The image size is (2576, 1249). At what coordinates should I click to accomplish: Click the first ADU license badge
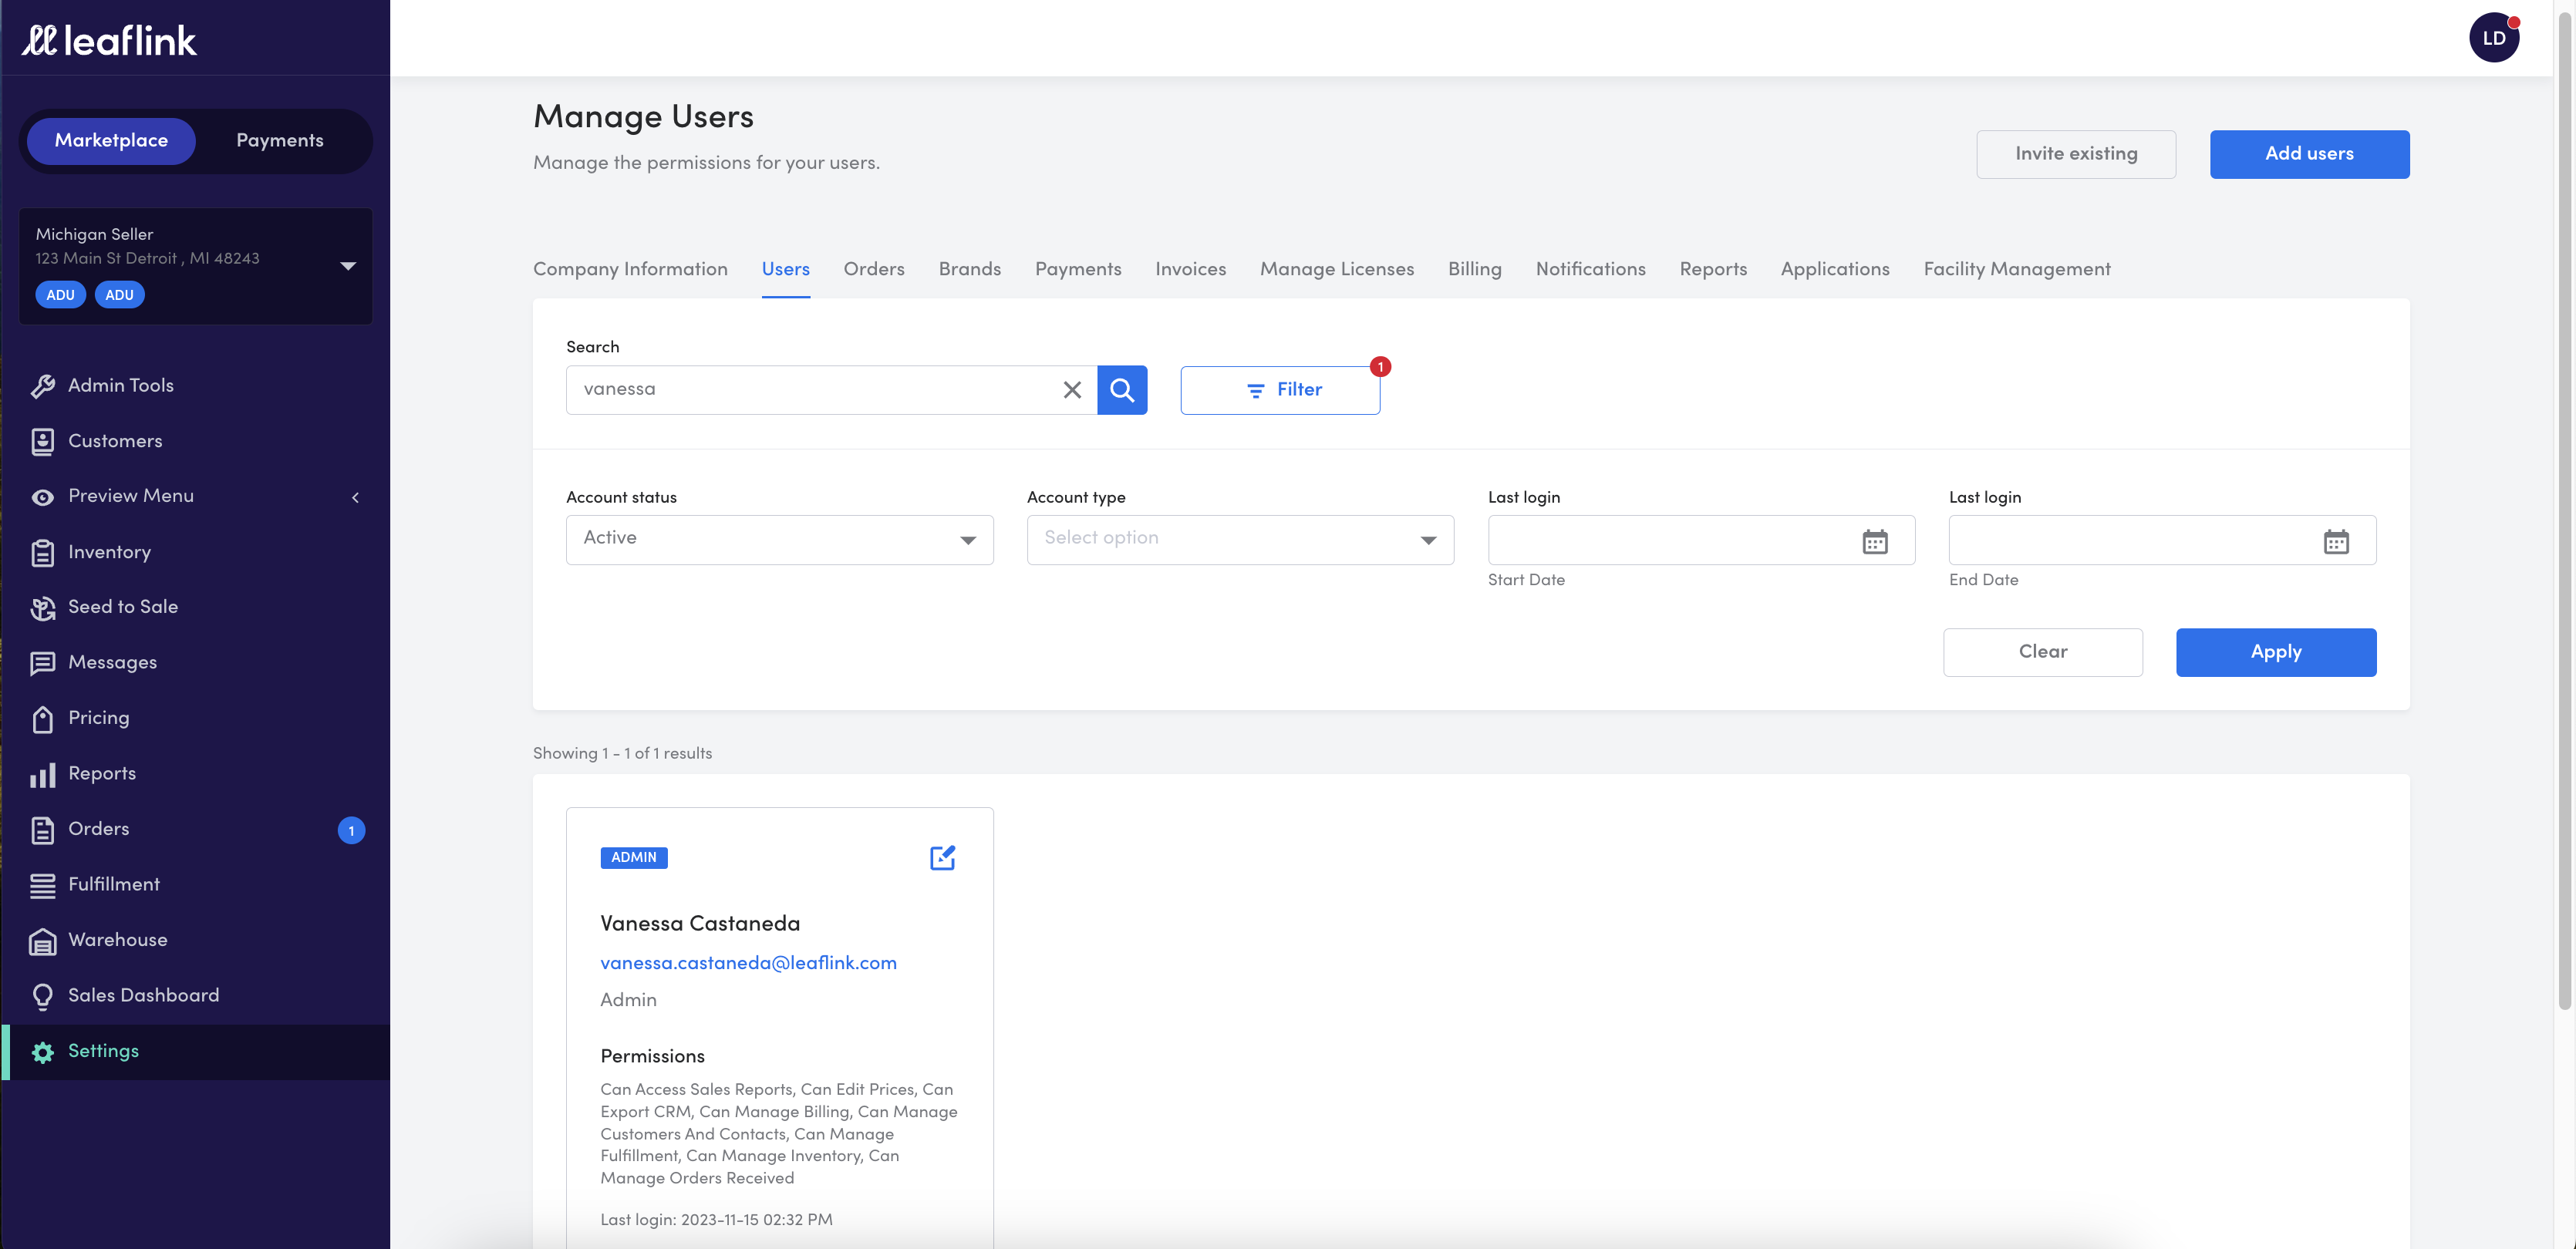[60, 295]
